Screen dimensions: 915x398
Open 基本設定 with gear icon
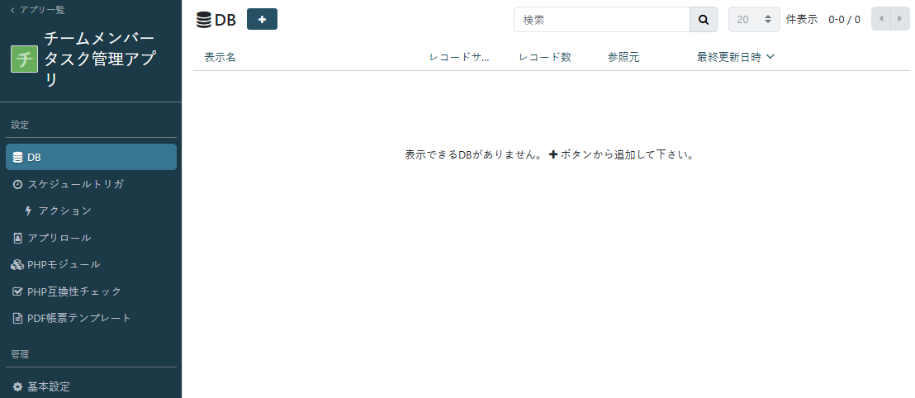point(48,386)
